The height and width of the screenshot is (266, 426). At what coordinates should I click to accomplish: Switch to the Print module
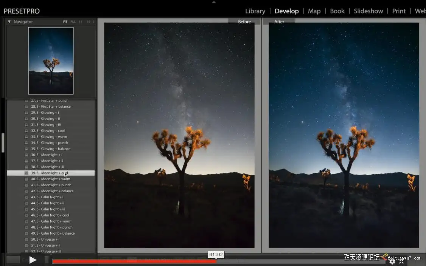click(399, 11)
